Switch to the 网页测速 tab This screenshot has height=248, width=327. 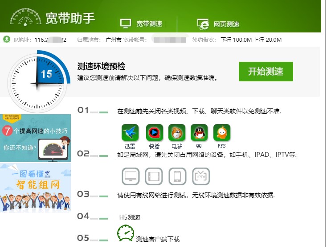(218, 24)
